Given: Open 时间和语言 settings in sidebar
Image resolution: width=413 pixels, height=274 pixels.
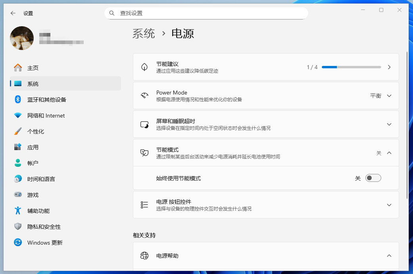Looking at the screenshot, I should tap(65, 179).
